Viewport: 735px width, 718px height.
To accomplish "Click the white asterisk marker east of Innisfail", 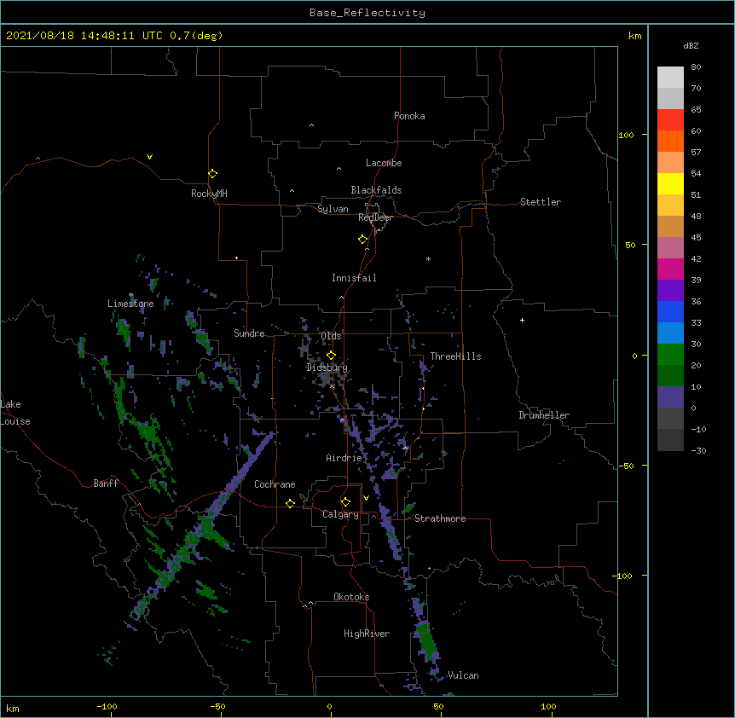I will [428, 258].
